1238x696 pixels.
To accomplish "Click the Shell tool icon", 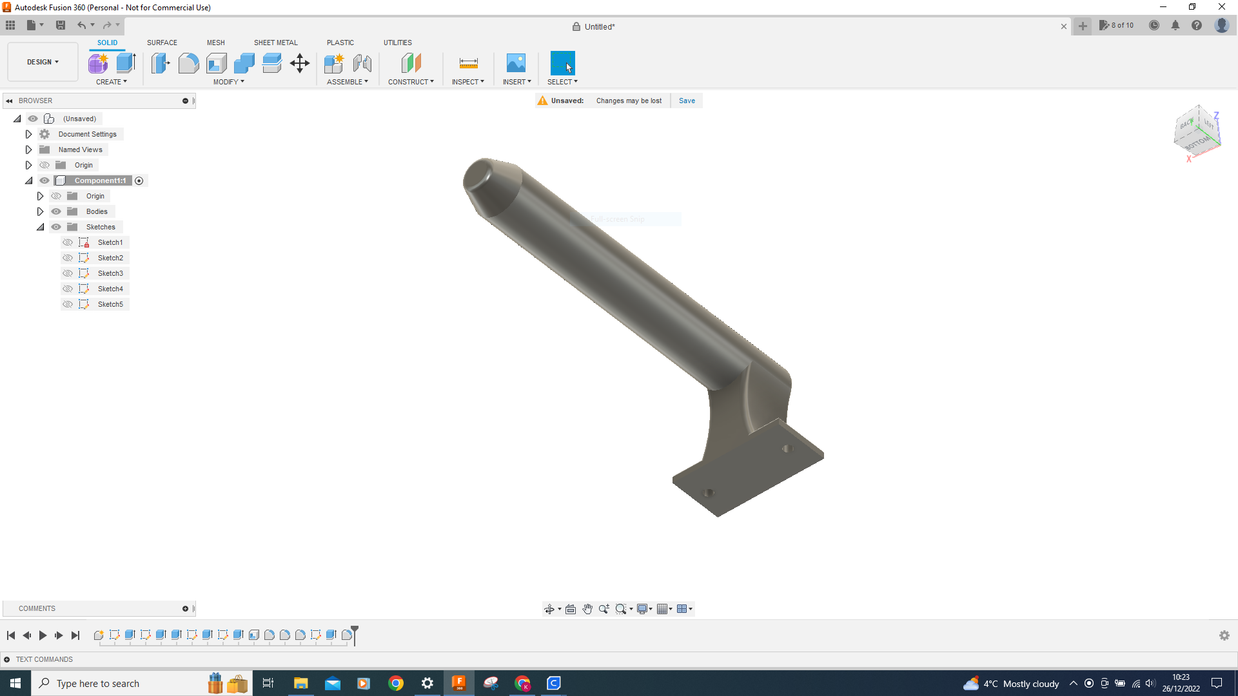I will [217, 63].
